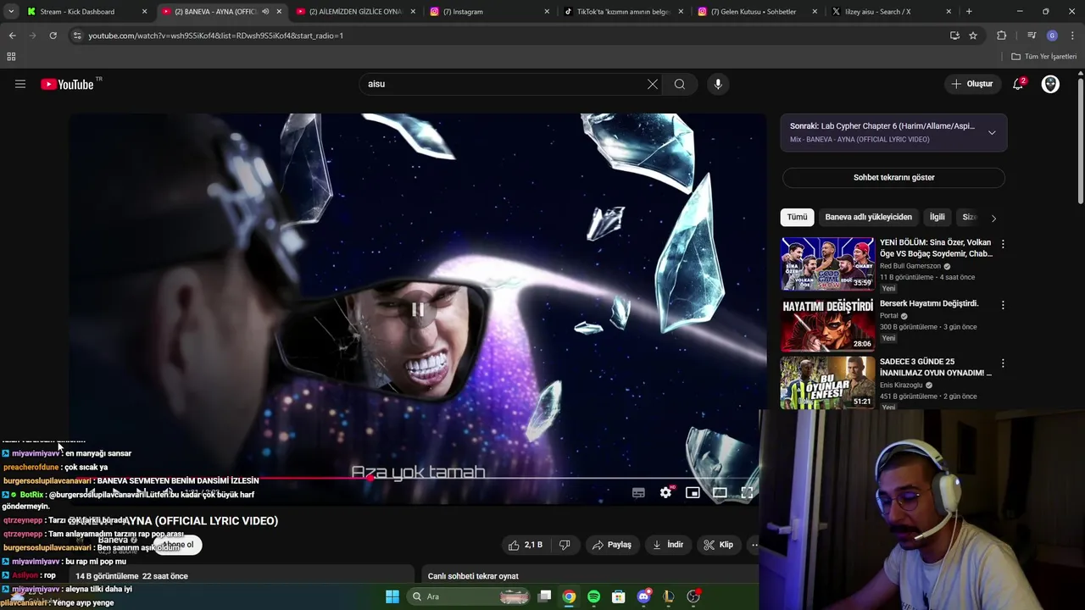Download the video with İndir
The width and height of the screenshot is (1085, 610).
[x=668, y=545]
